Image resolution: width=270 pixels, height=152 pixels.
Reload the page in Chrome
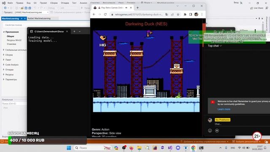click(x=105, y=14)
